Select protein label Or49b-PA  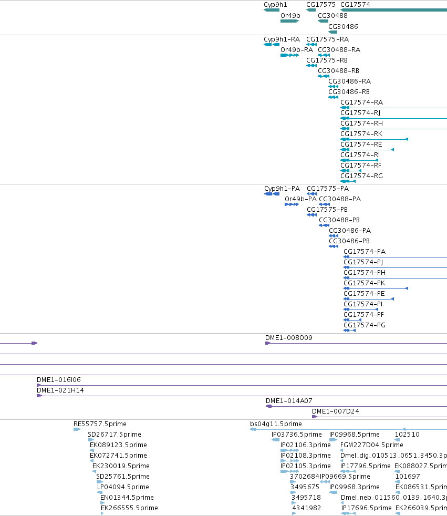(x=300, y=199)
